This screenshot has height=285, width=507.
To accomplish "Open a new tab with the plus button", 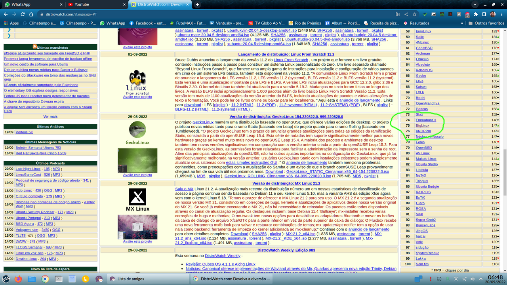I will pyautogui.click(x=197, y=4).
